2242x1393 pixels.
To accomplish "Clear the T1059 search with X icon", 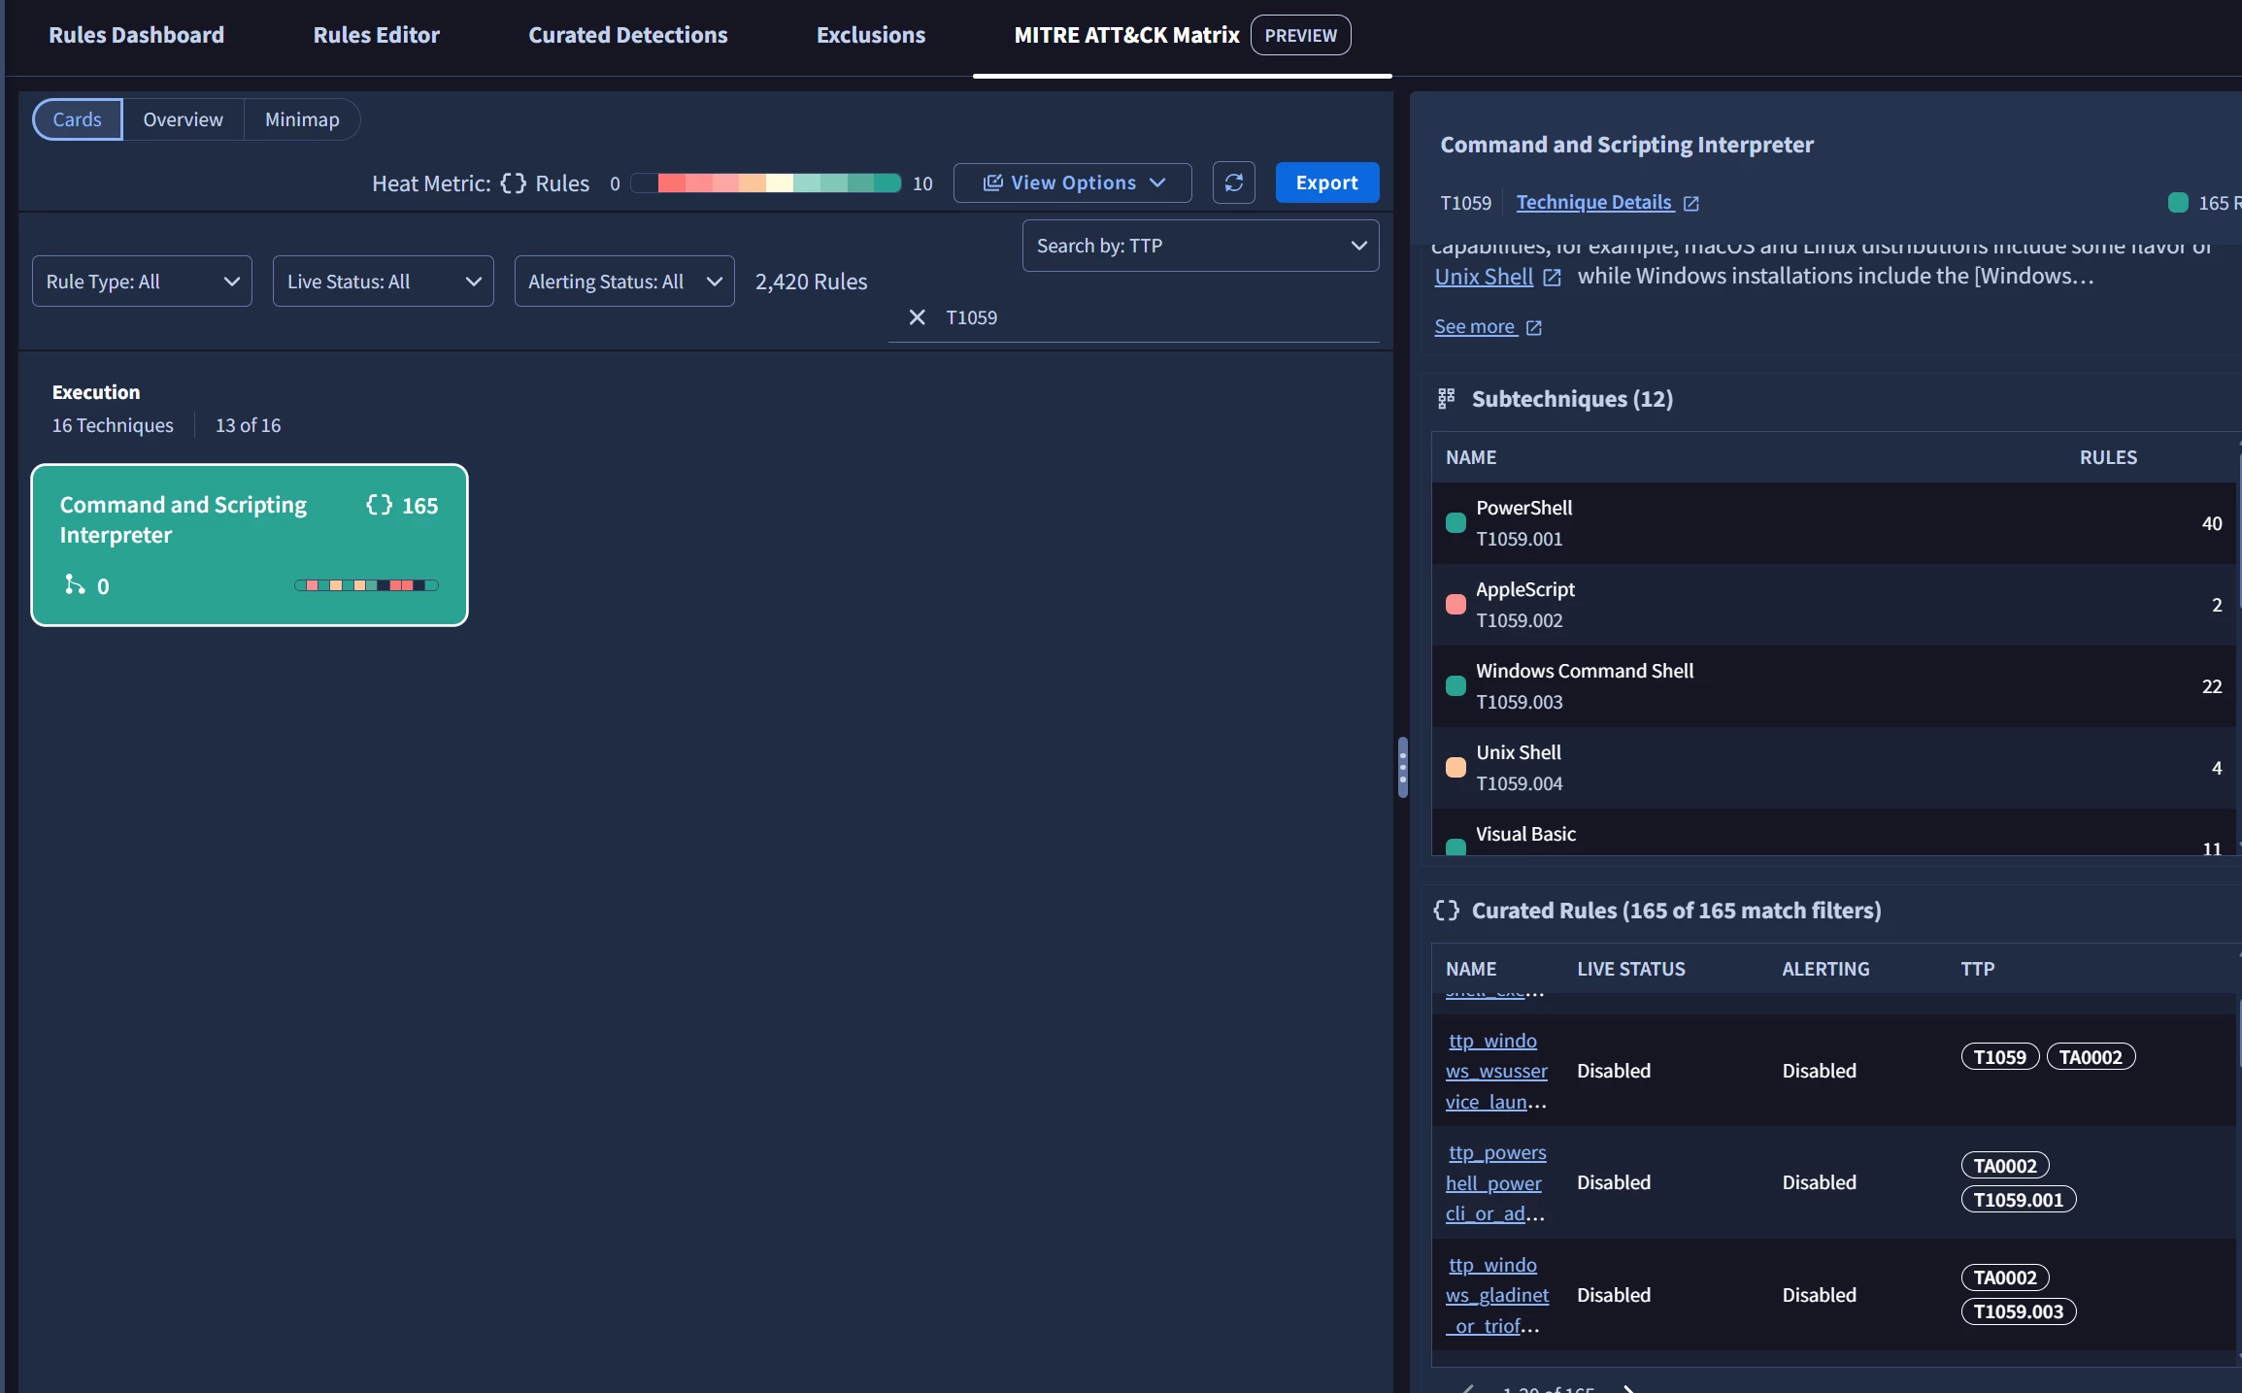I will [x=917, y=317].
